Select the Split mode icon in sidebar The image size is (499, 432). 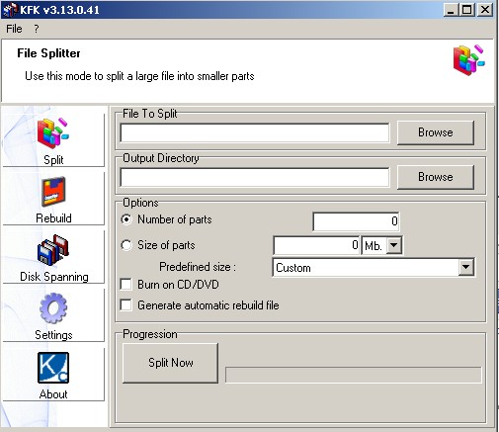53,133
